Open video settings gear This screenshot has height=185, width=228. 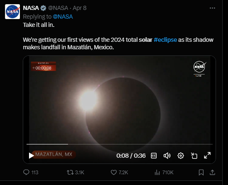coord(181,156)
